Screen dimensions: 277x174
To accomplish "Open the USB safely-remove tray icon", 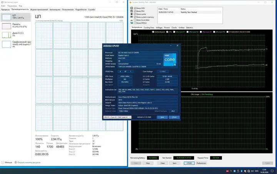I will [x=238, y=171].
